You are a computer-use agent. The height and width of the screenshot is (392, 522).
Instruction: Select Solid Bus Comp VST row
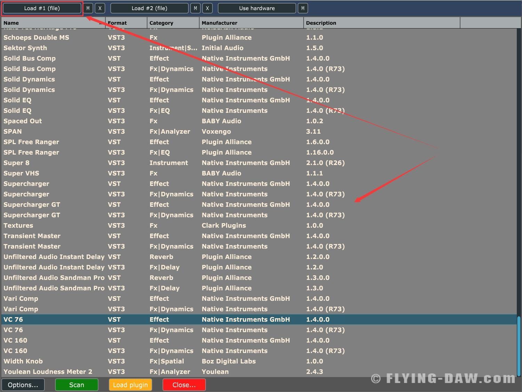point(259,58)
